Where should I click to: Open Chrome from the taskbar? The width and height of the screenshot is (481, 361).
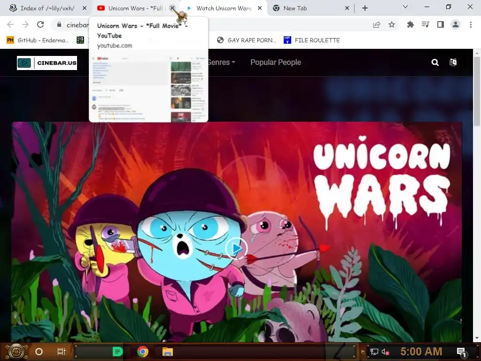click(143, 352)
